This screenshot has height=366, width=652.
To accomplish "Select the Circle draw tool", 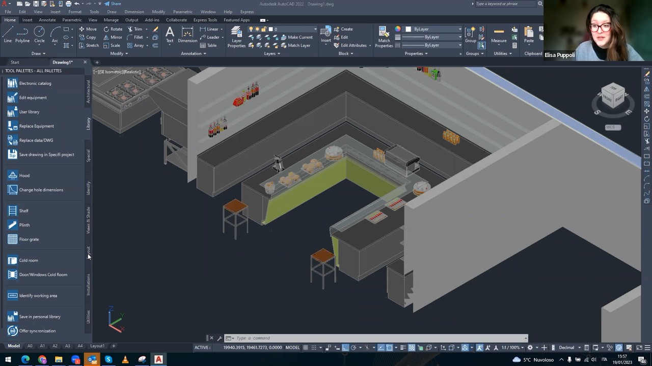I will 39,35.
